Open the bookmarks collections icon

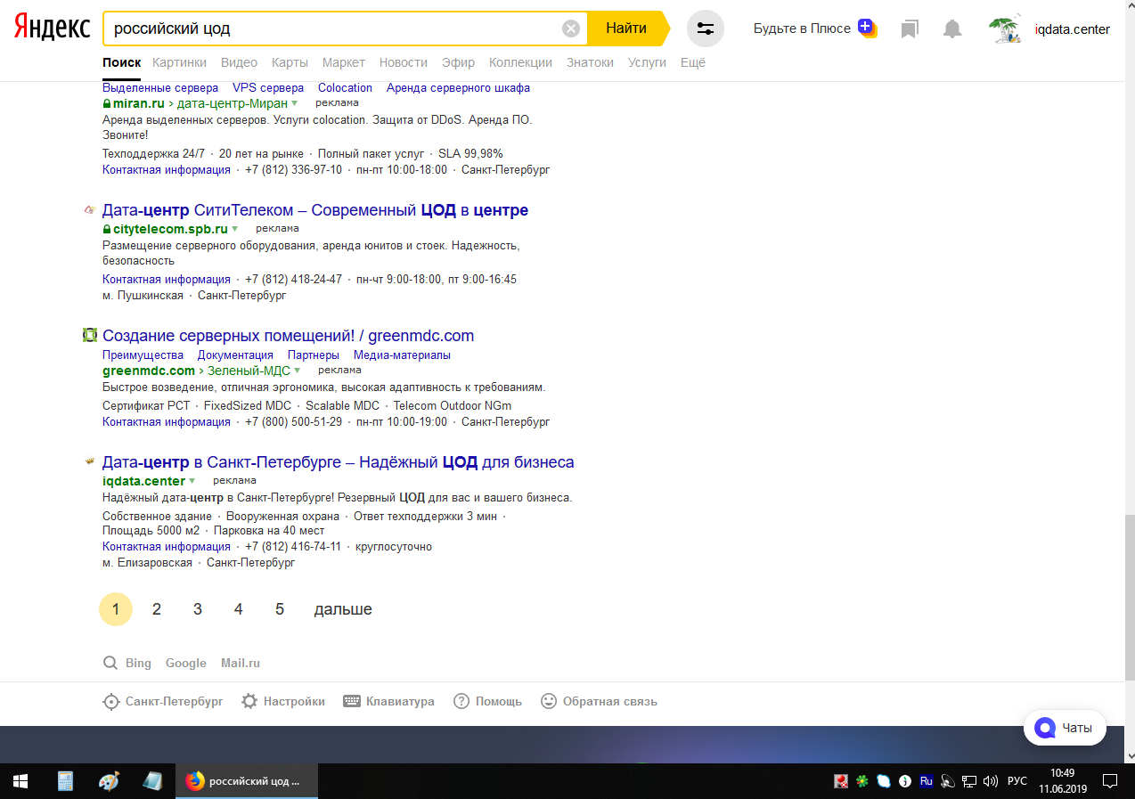tap(910, 29)
